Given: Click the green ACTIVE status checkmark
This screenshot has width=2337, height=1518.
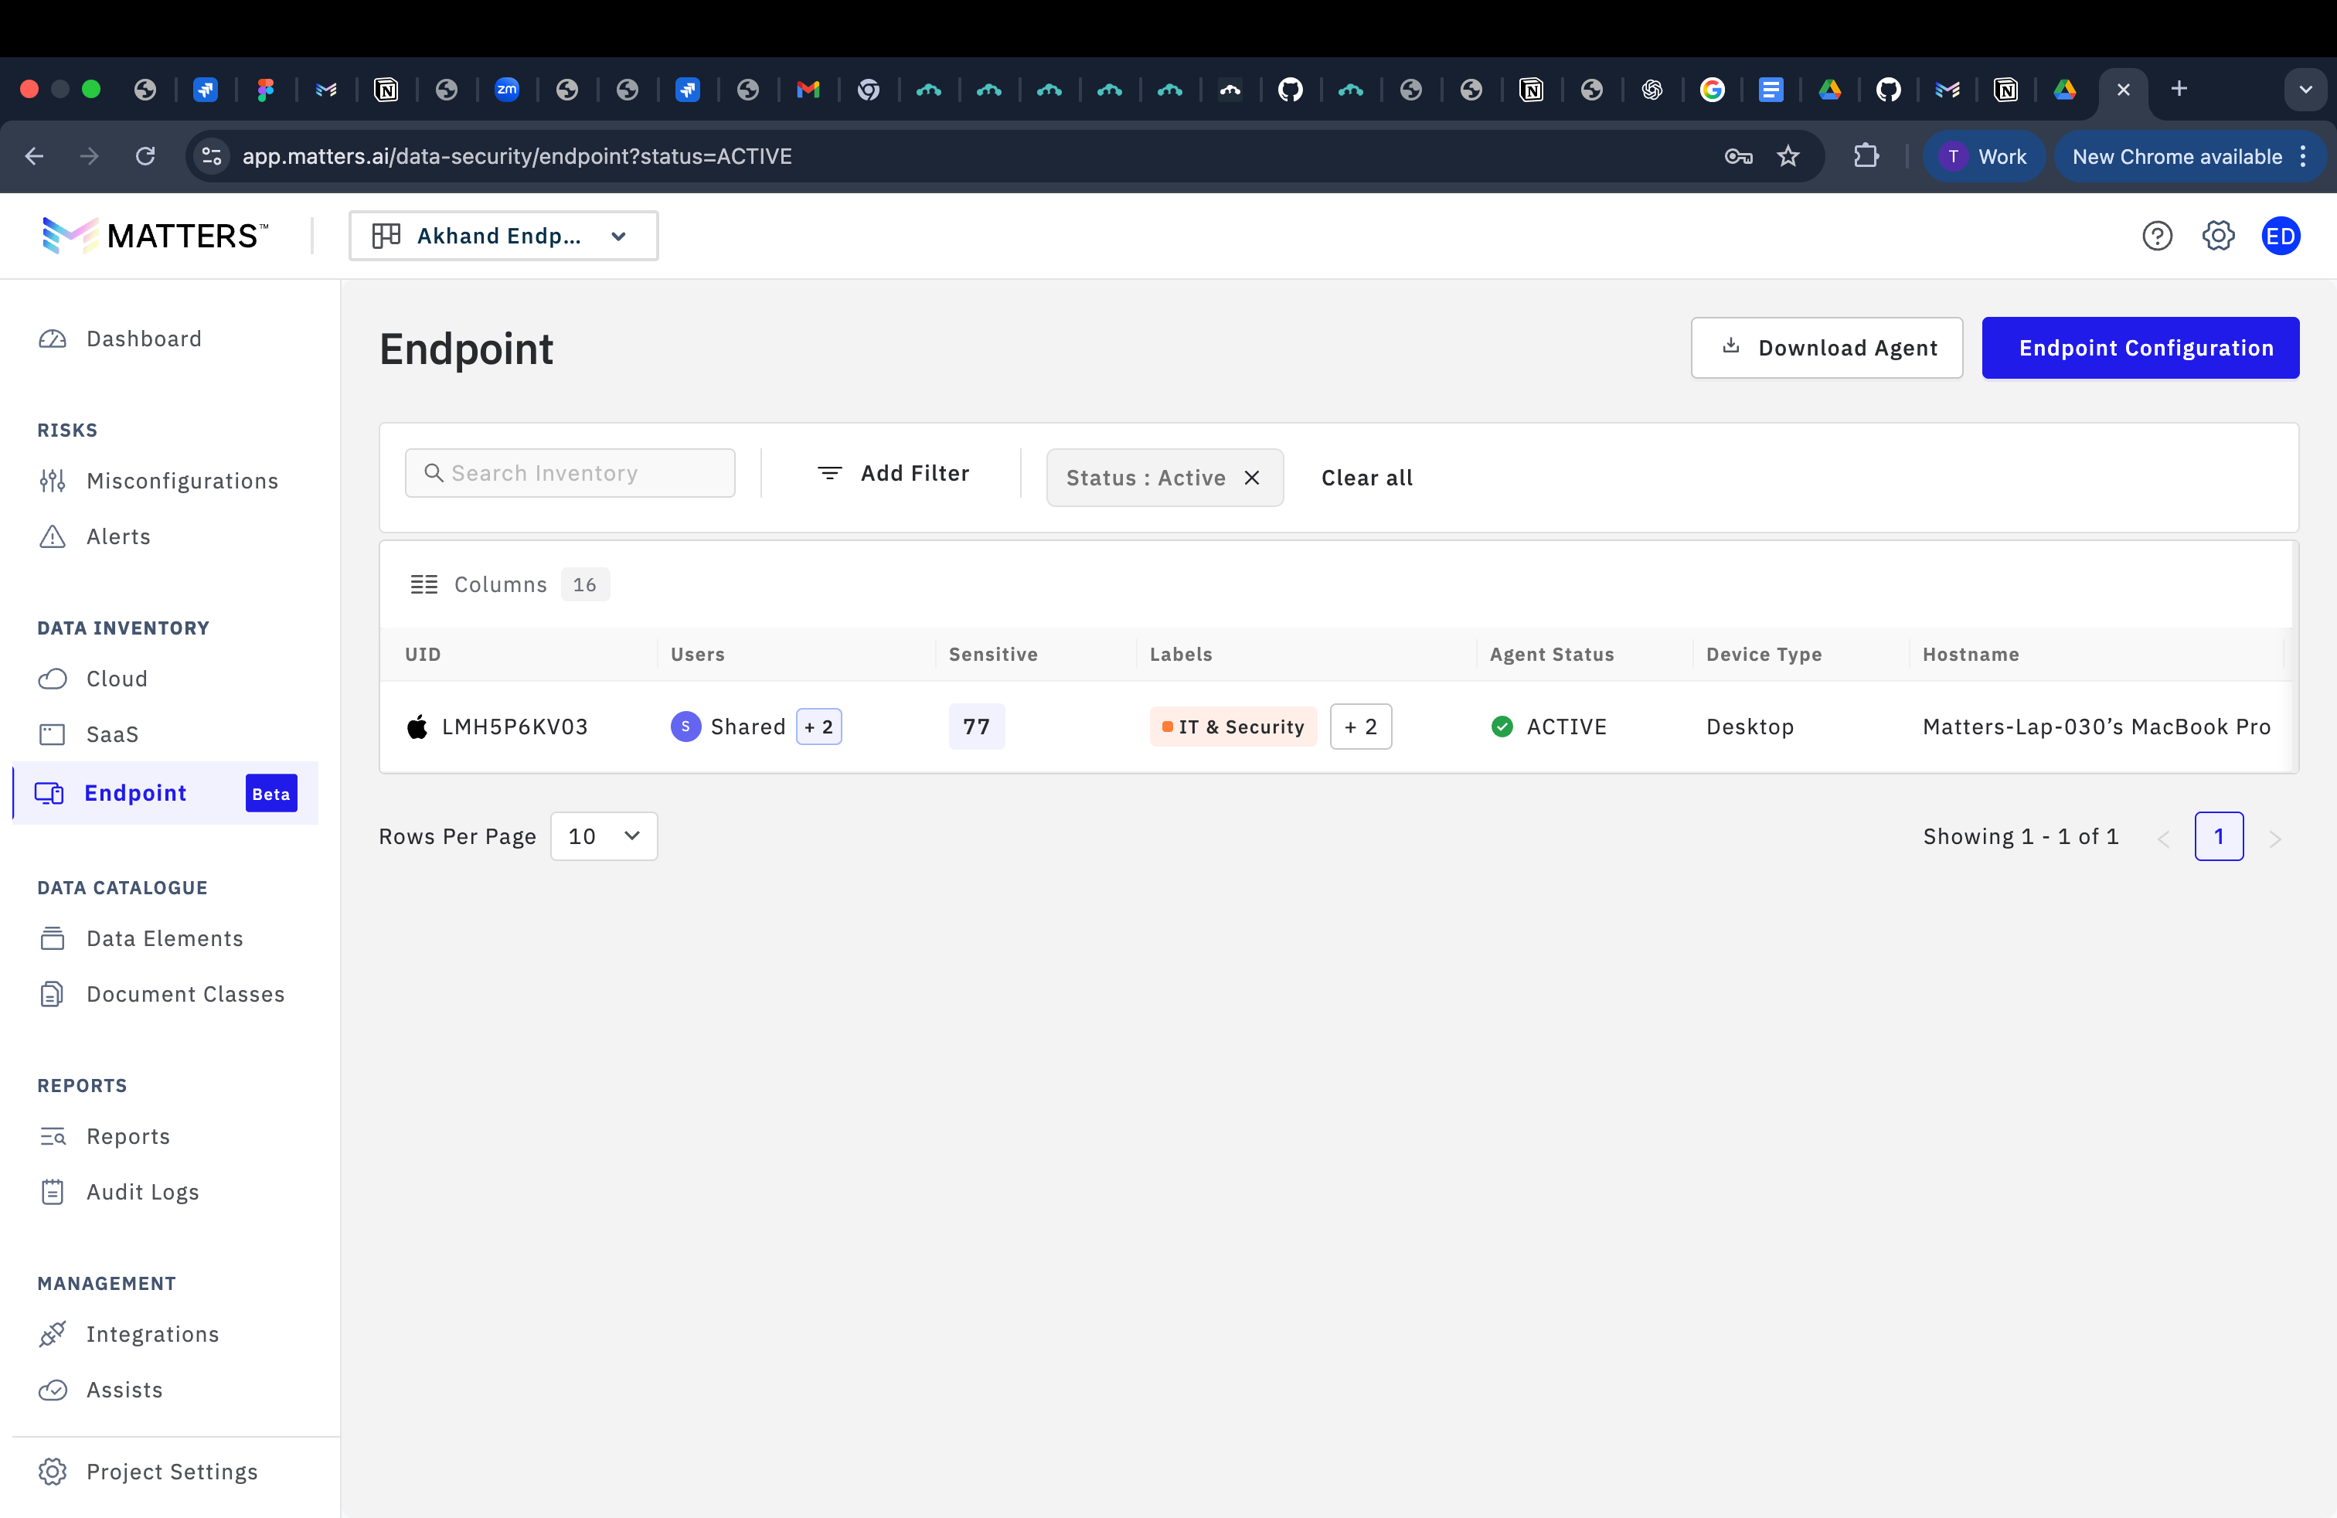Looking at the screenshot, I should 1502,727.
